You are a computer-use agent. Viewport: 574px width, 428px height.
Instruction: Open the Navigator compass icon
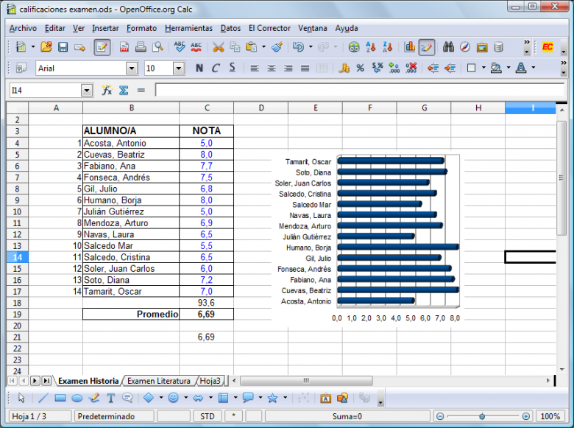click(x=465, y=47)
